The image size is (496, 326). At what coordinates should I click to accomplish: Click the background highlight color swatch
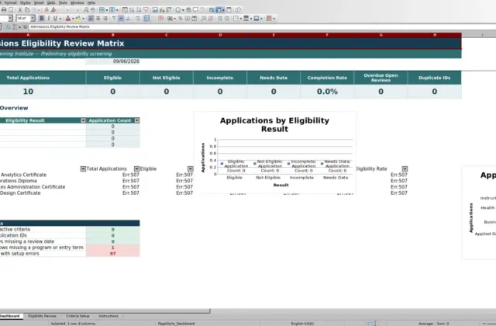pyautogui.click(x=78, y=19)
